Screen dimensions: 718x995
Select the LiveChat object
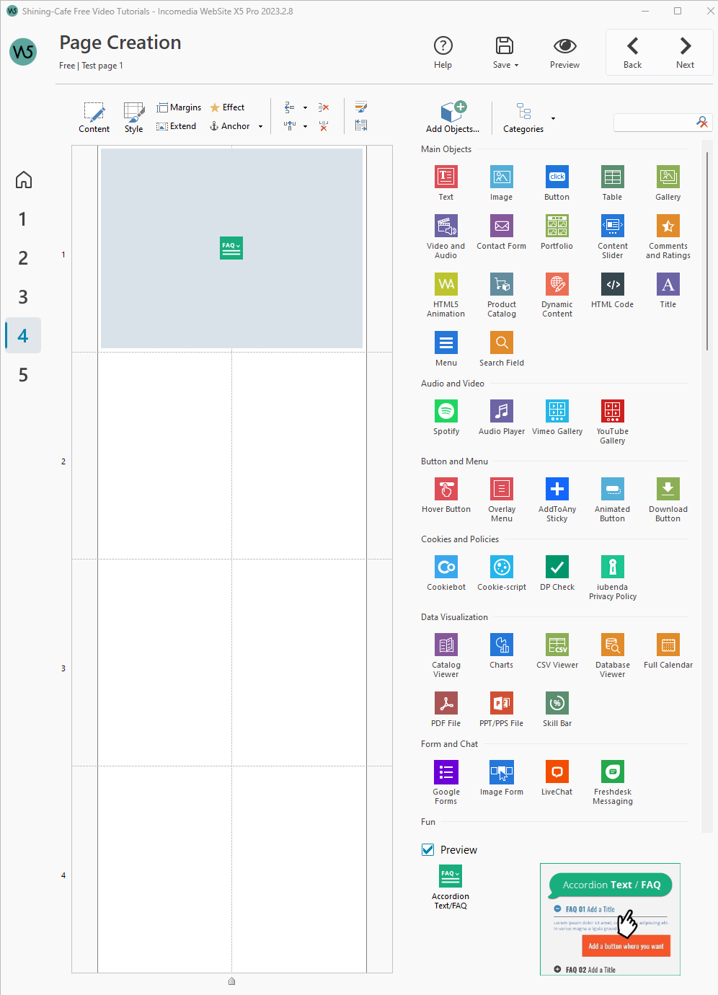pyautogui.click(x=557, y=771)
